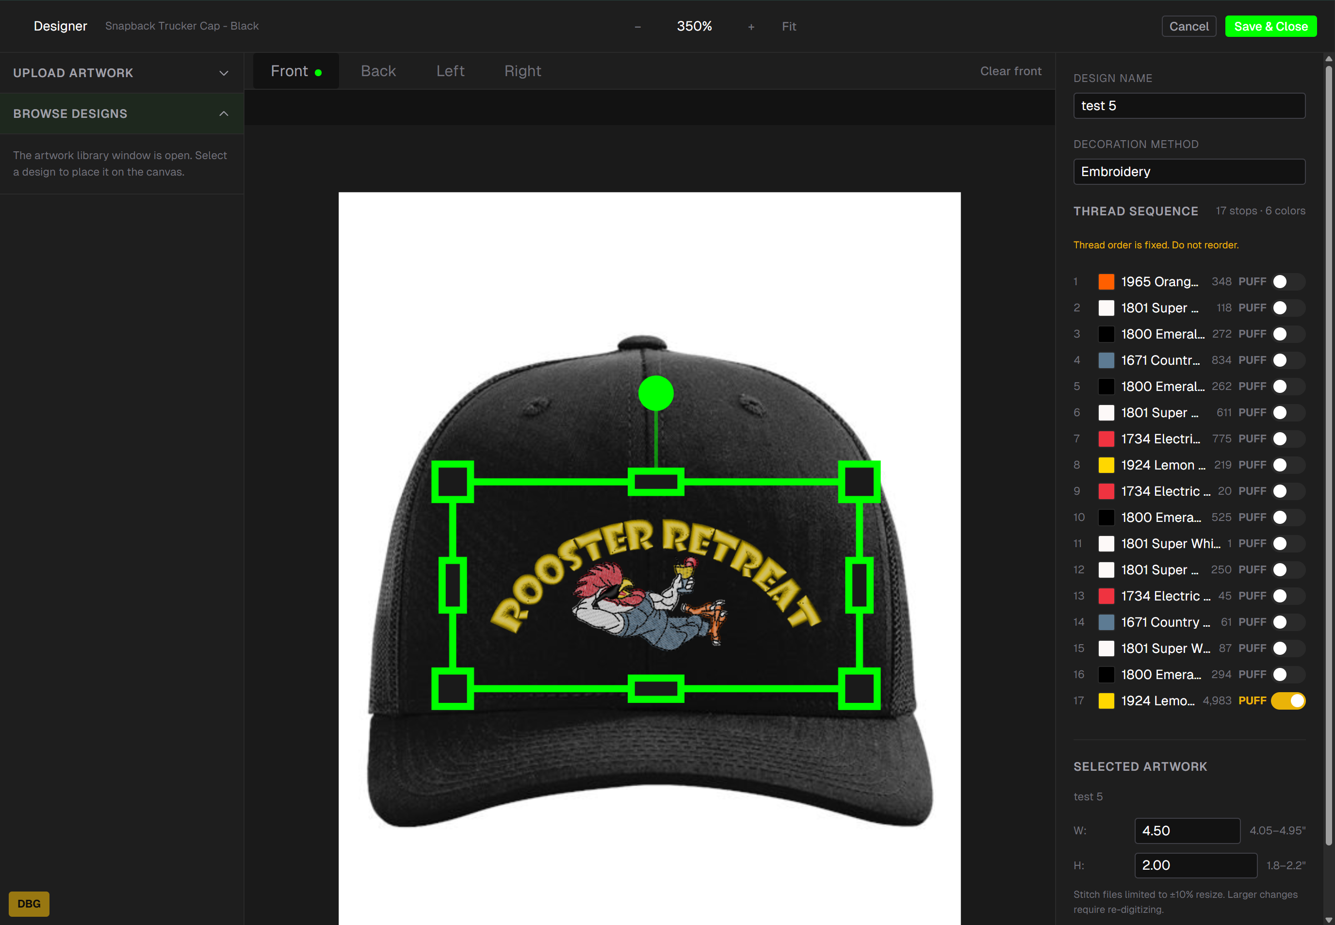Screen dimensions: 1335x925
Task: Click the green rotation handle above artwork
Action: [x=656, y=393]
